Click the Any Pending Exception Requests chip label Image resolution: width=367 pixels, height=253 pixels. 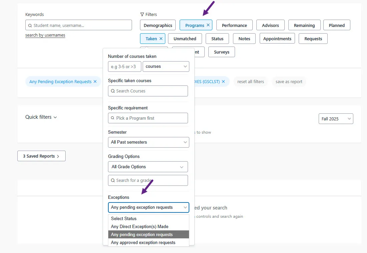(x=60, y=81)
